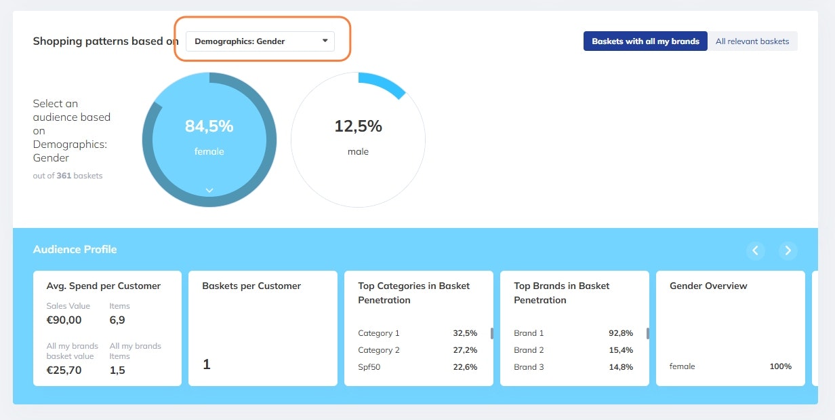Click the dropdown caret arrow icon
The width and height of the screenshot is (835, 420).
pyautogui.click(x=325, y=41)
